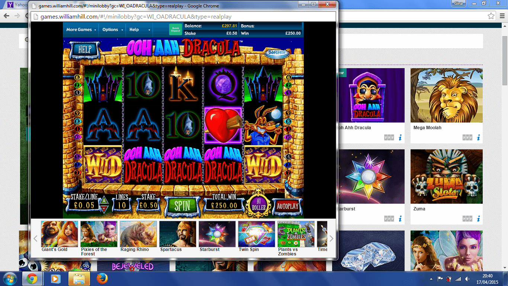This screenshot has width=508, height=286.
Task: Show hidden system tray icons
Action: click(x=431, y=279)
